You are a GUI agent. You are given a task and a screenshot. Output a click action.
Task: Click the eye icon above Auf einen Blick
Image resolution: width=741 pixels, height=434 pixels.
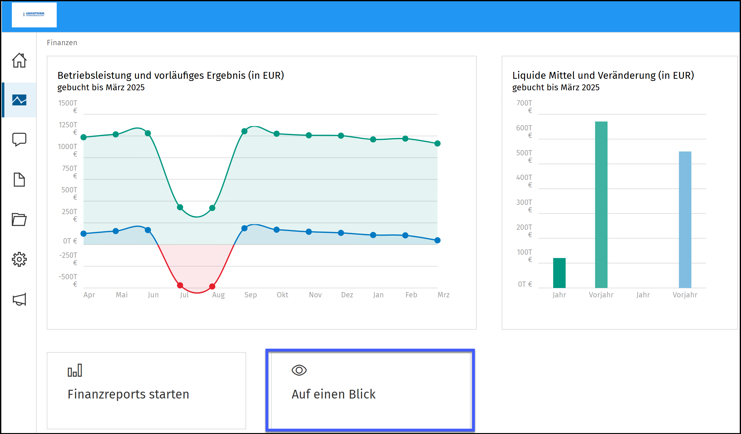[299, 370]
